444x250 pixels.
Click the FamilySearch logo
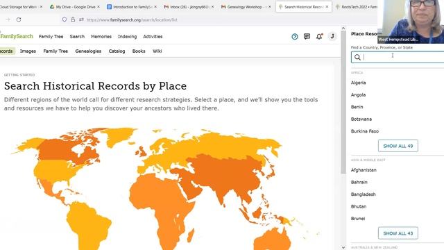17,36
